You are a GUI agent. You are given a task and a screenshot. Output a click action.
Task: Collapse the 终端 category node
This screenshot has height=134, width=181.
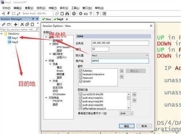[x=46, y=61]
